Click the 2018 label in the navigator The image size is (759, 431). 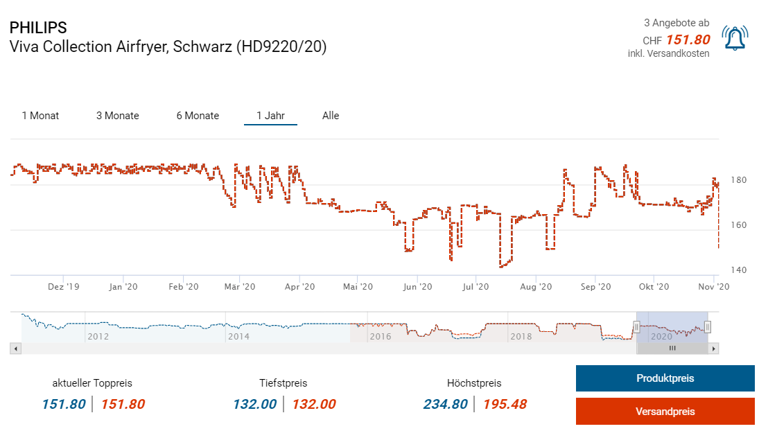pos(521,337)
